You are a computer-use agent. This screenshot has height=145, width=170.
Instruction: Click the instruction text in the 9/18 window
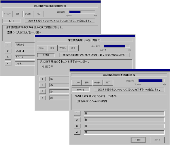coord(94,55)
